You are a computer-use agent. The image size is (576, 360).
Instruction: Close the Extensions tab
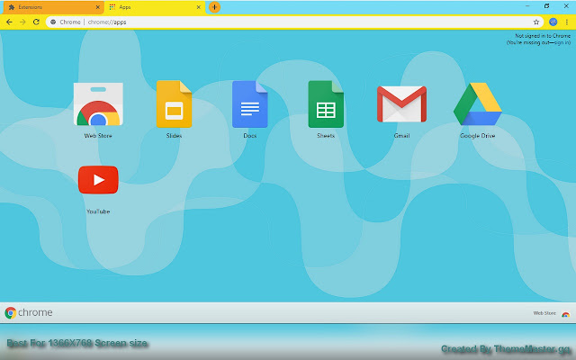[98, 7]
